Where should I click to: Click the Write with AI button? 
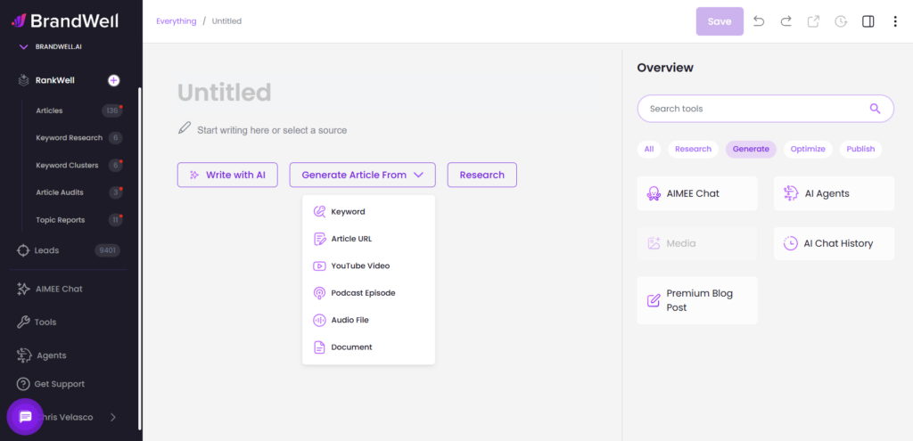[227, 175]
